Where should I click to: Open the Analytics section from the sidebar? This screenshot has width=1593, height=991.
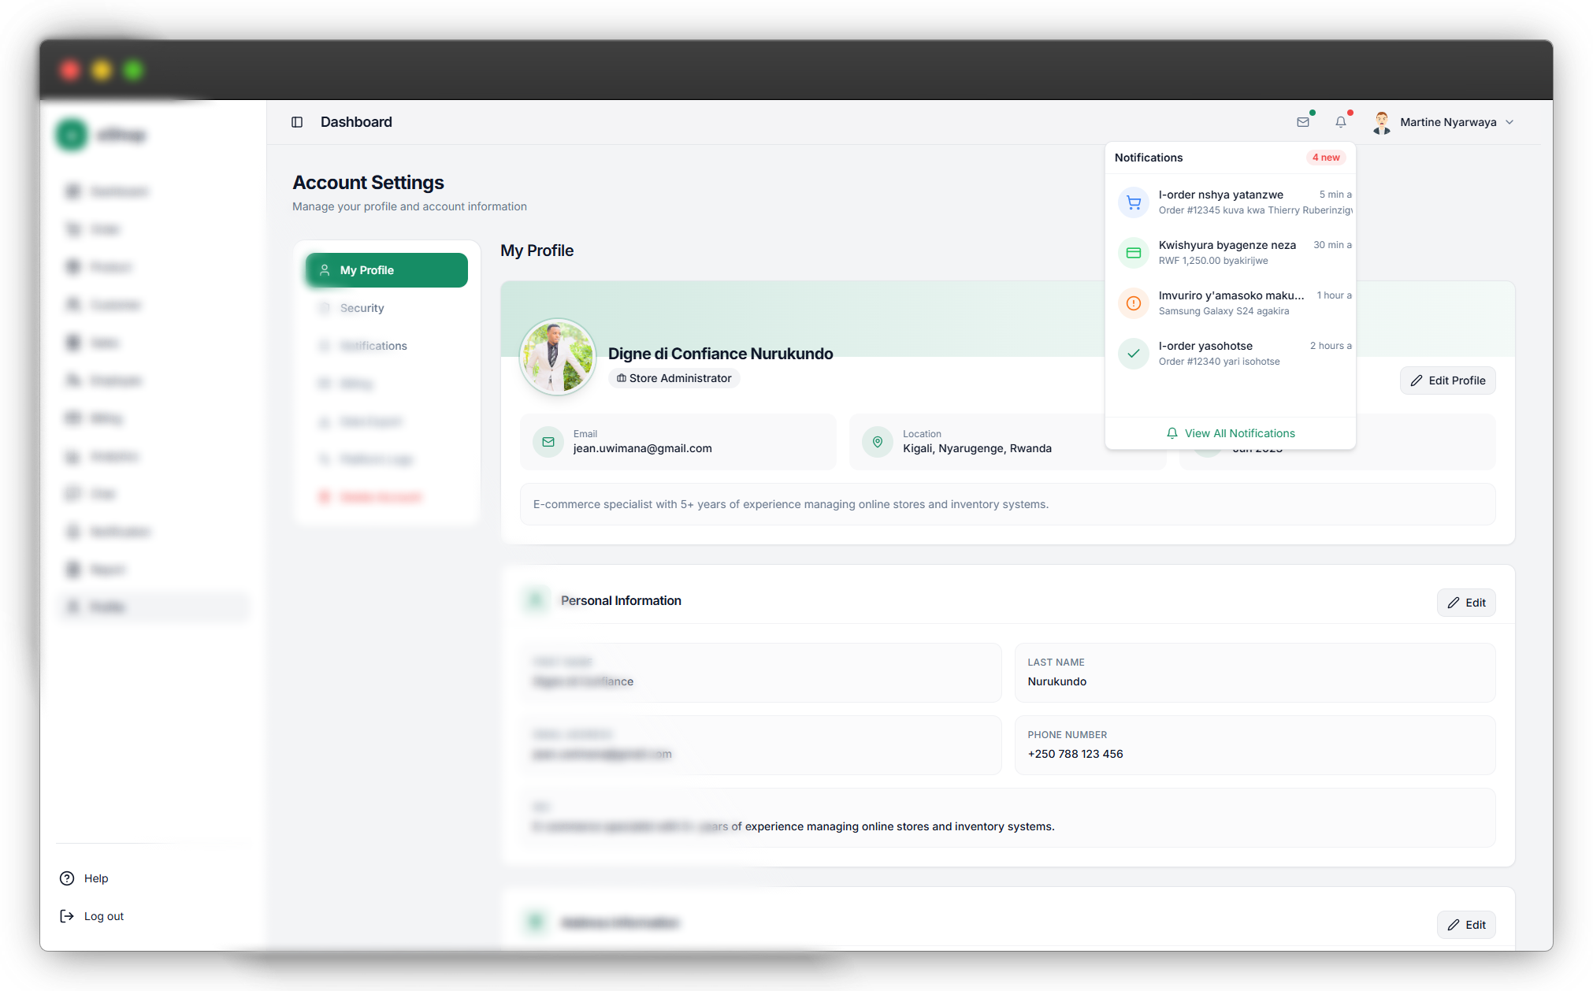[72, 456]
